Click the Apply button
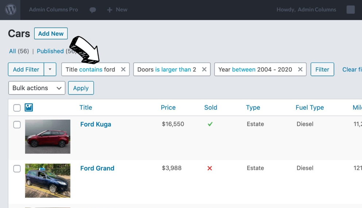The height and width of the screenshot is (208, 362). 81,88
